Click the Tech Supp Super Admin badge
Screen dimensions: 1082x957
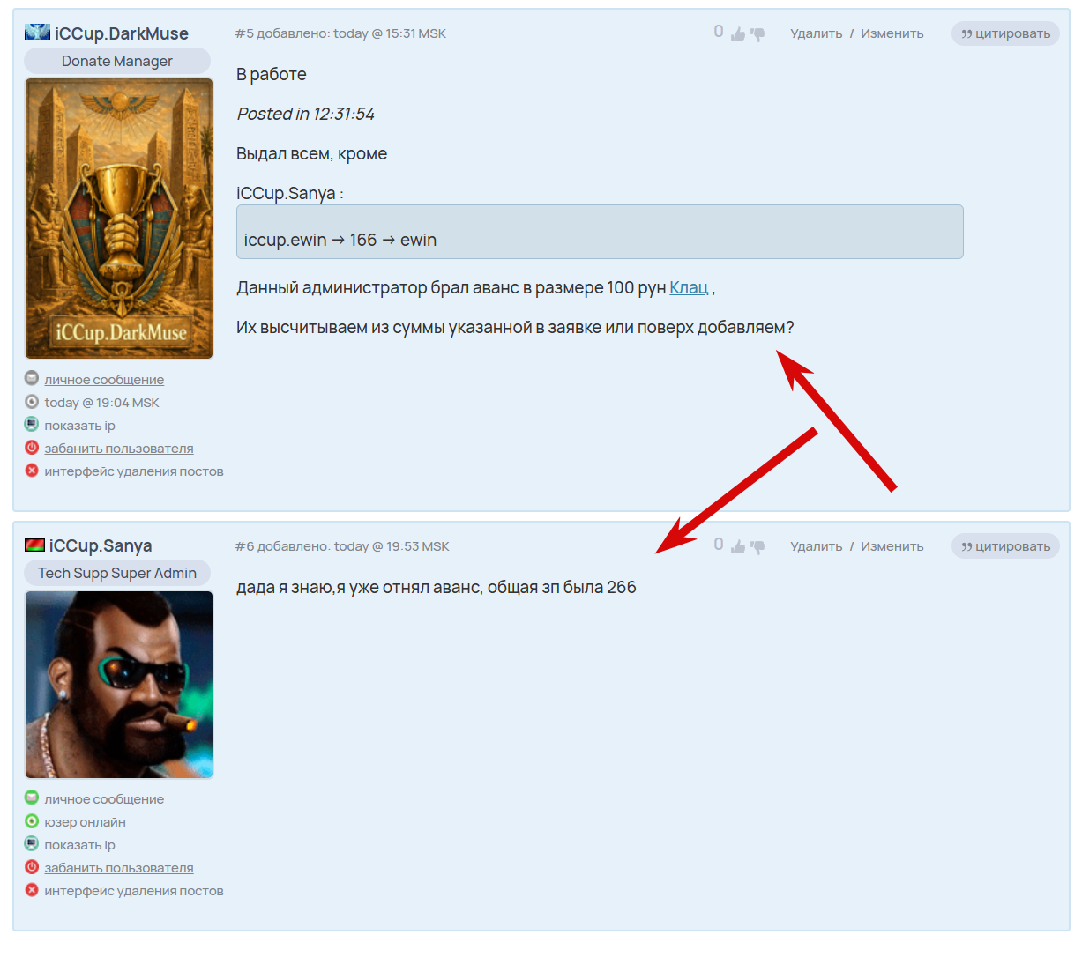[117, 573]
